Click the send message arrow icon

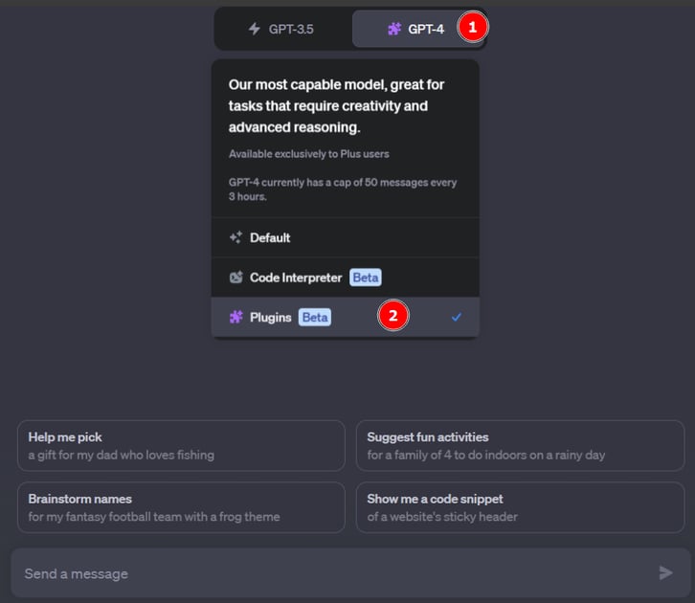(x=665, y=573)
